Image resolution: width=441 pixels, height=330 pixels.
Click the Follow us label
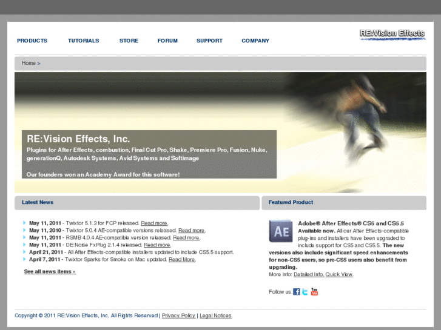pyautogui.click(x=280, y=292)
